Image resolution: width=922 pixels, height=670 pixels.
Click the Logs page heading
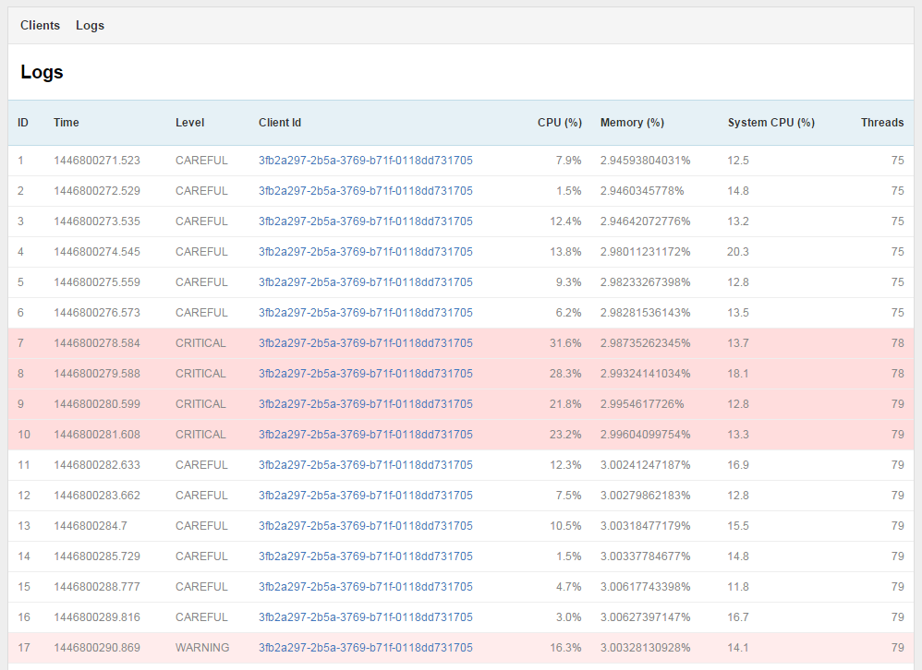[x=42, y=72]
